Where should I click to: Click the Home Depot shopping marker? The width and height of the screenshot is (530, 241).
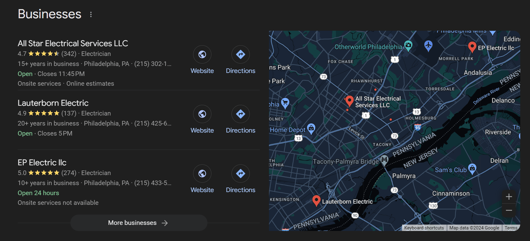[311, 129]
